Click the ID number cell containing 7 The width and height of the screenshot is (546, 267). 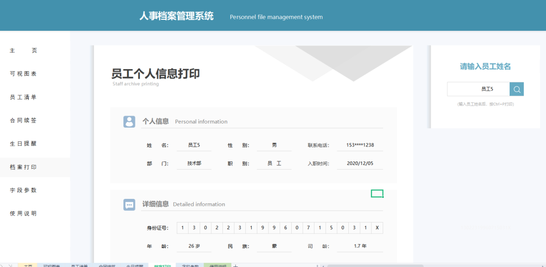point(308,228)
